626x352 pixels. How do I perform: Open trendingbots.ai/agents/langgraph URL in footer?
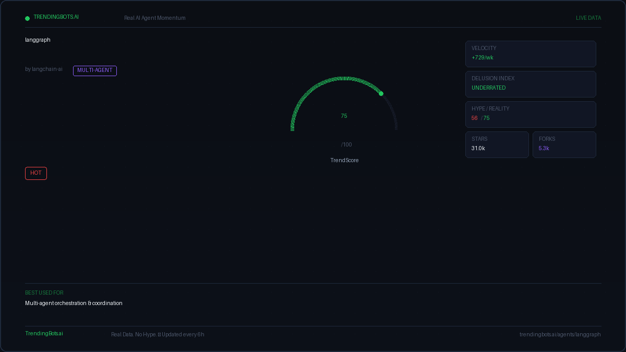pyautogui.click(x=560, y=334)
